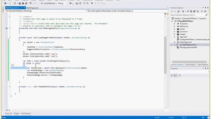Click the Collapse All icon
Screen dimensions: 211x119
click(x=194, y=11)
